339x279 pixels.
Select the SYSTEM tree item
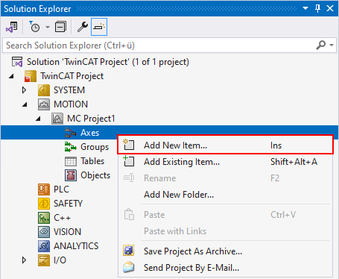(69, 90)
